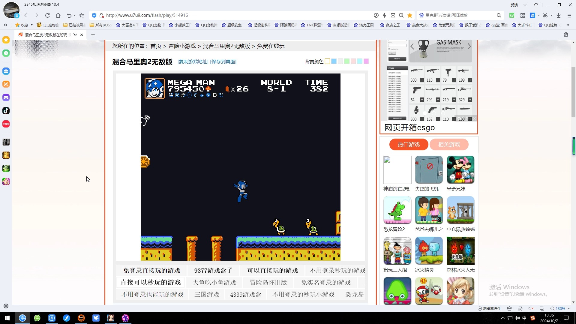This screenshot has width=576, height=324.
Task: Click the undo closed tab arrow icon
Action: click(x=69, y=15)
